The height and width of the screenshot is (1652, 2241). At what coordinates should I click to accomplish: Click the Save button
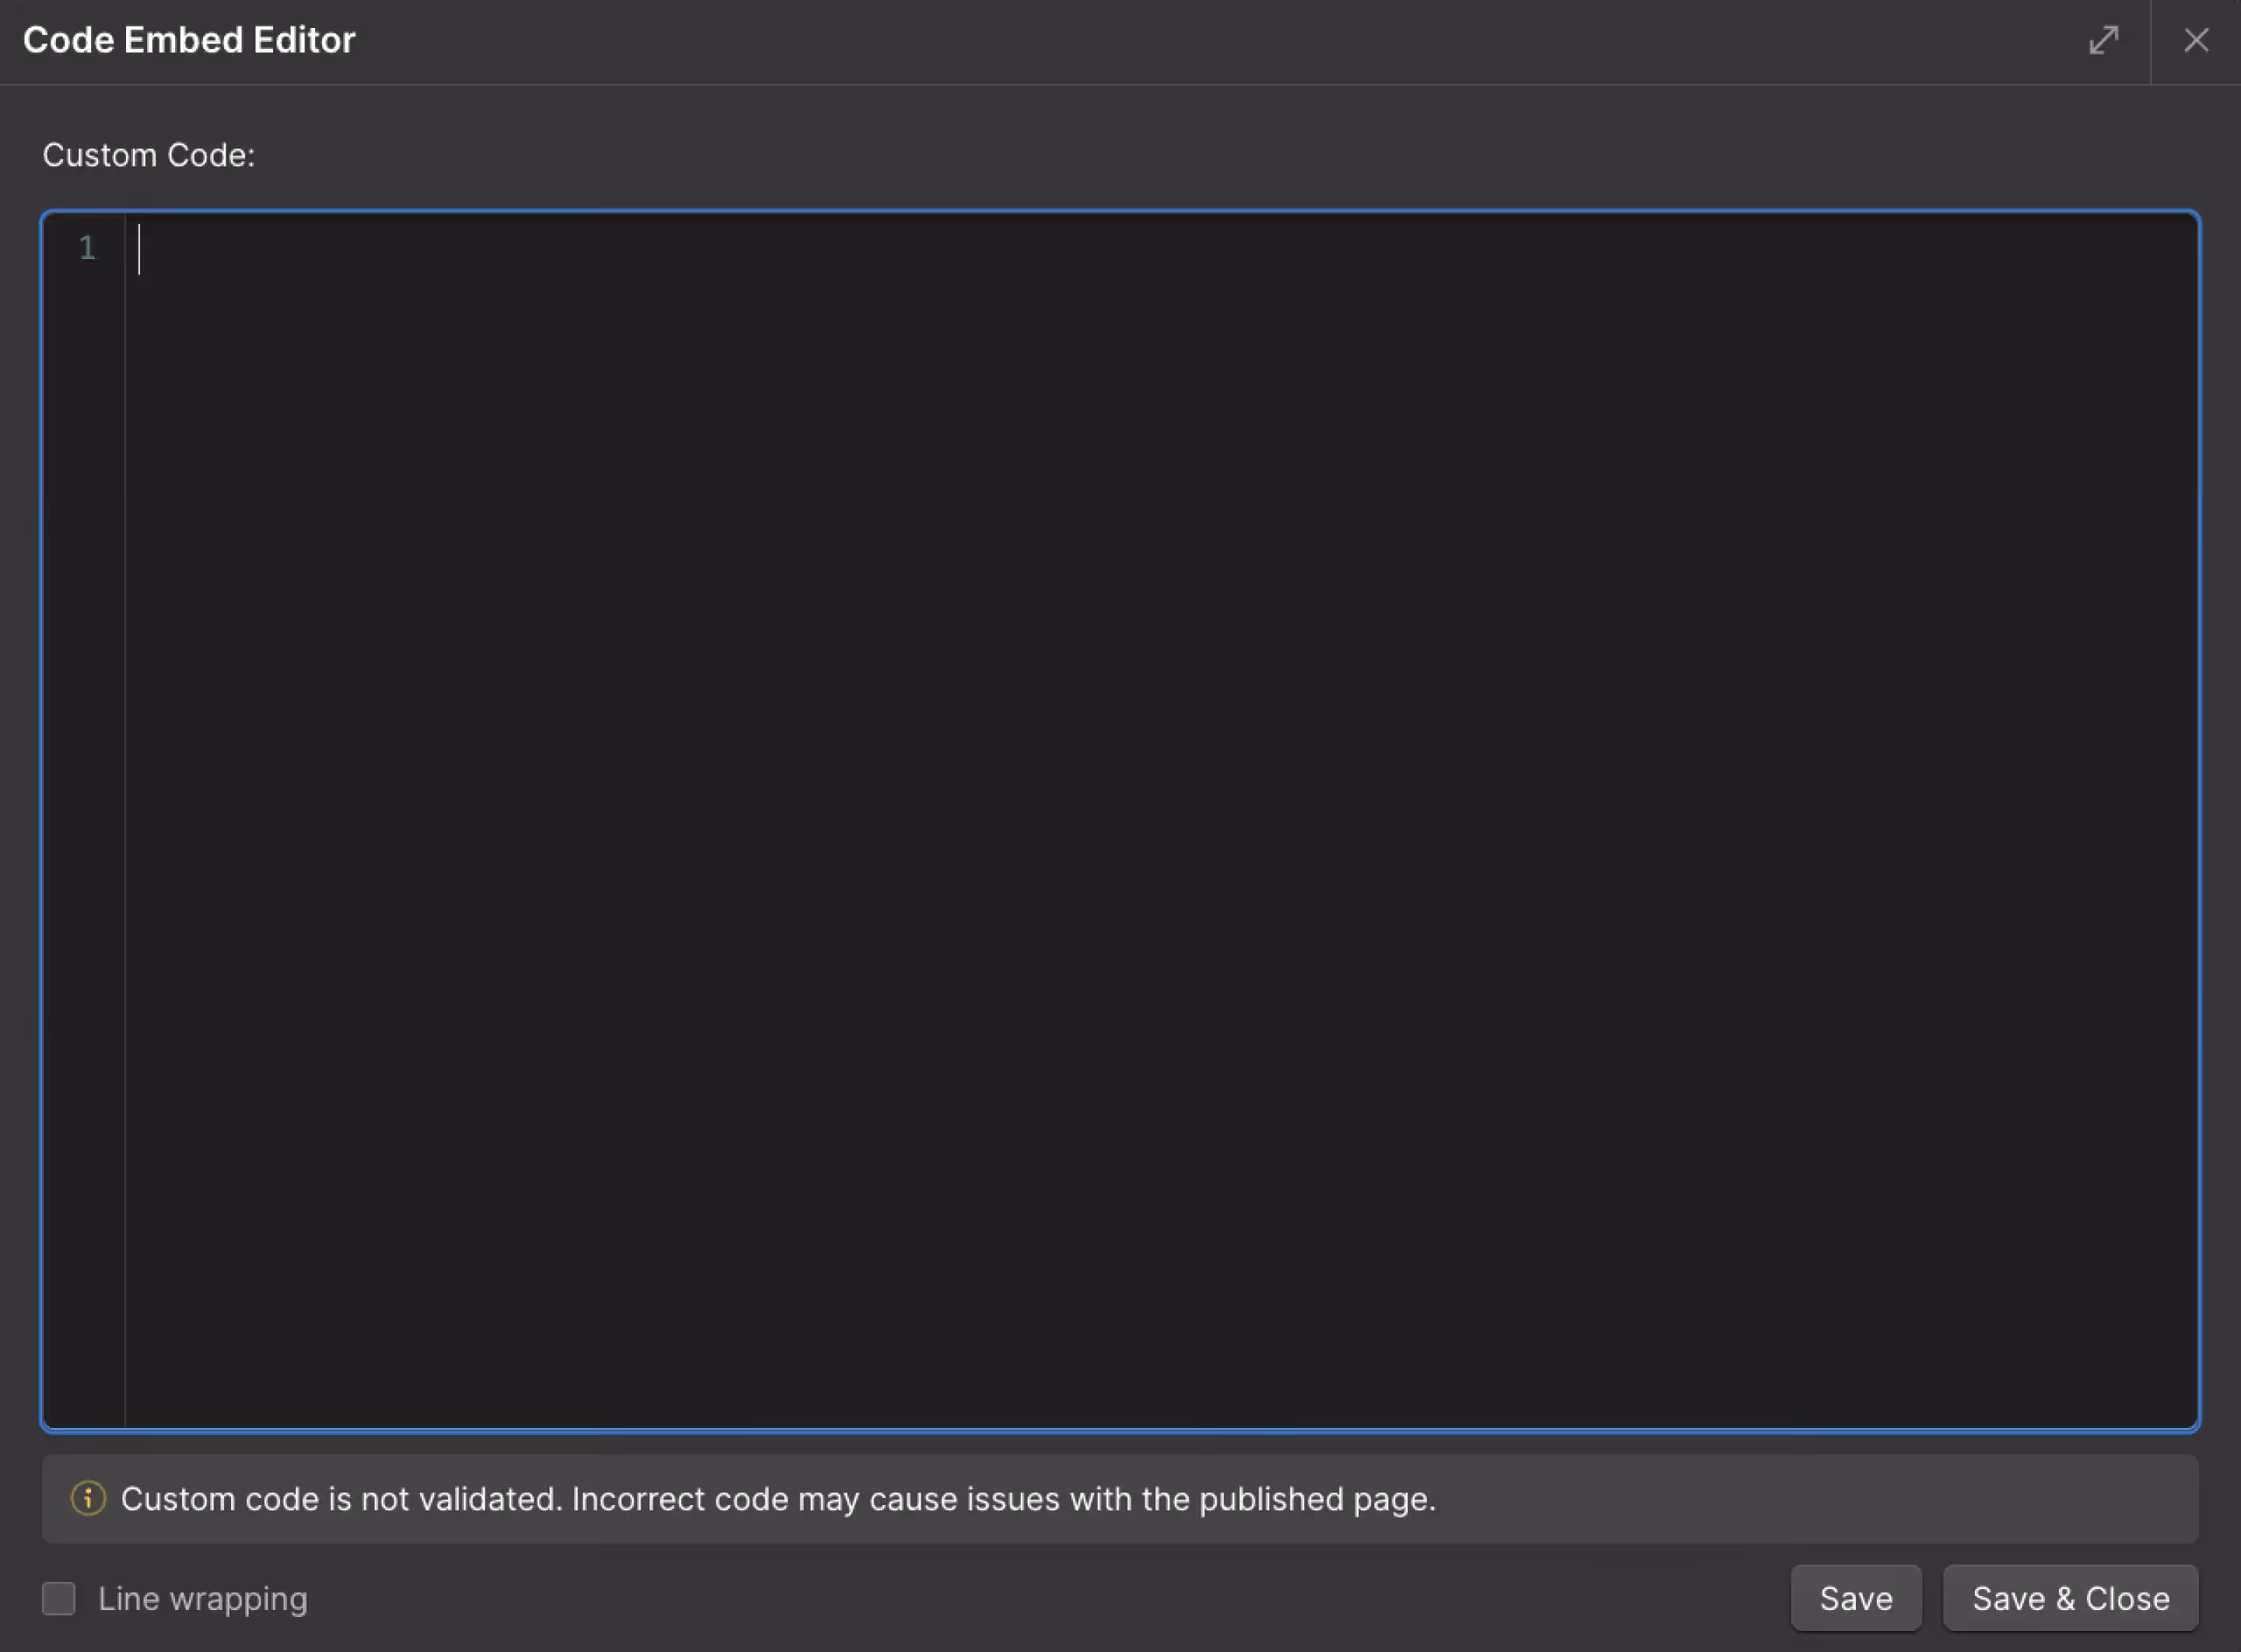point(1856,1598)
